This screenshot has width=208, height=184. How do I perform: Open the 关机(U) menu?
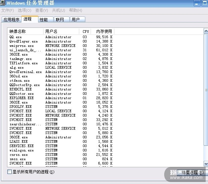coord(59,10)
